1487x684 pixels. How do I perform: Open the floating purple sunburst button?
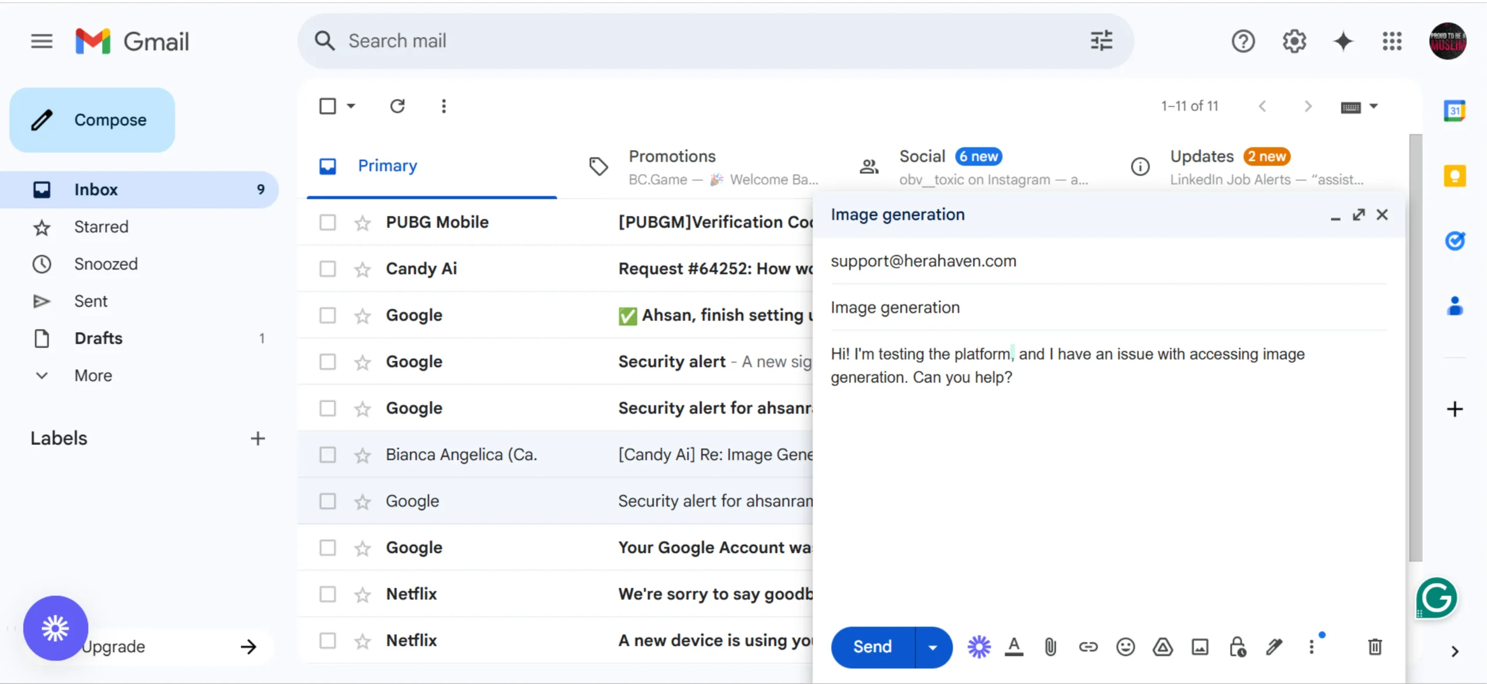tap(56, 628)
